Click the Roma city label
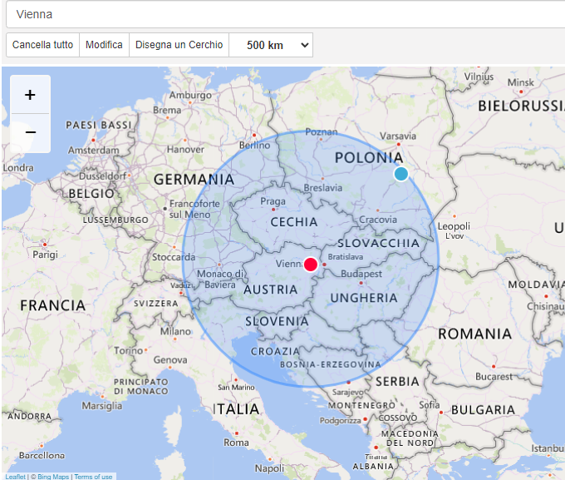The width and height of the screenshot is (565, 480). [237, 443]
